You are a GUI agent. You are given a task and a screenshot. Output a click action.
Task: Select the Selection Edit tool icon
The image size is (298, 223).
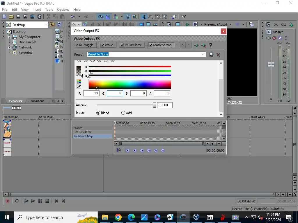point(157,17)
